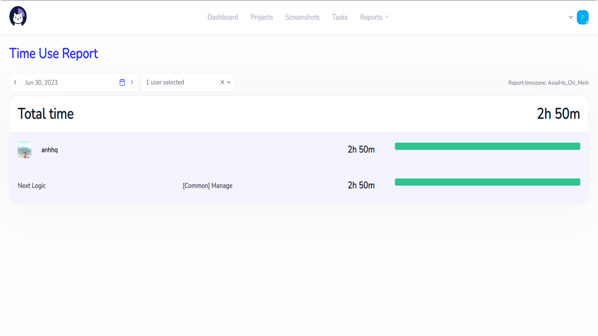Click [Common] Manage task label
Screen dimensions: 598x336
click(x=207, y=186)
